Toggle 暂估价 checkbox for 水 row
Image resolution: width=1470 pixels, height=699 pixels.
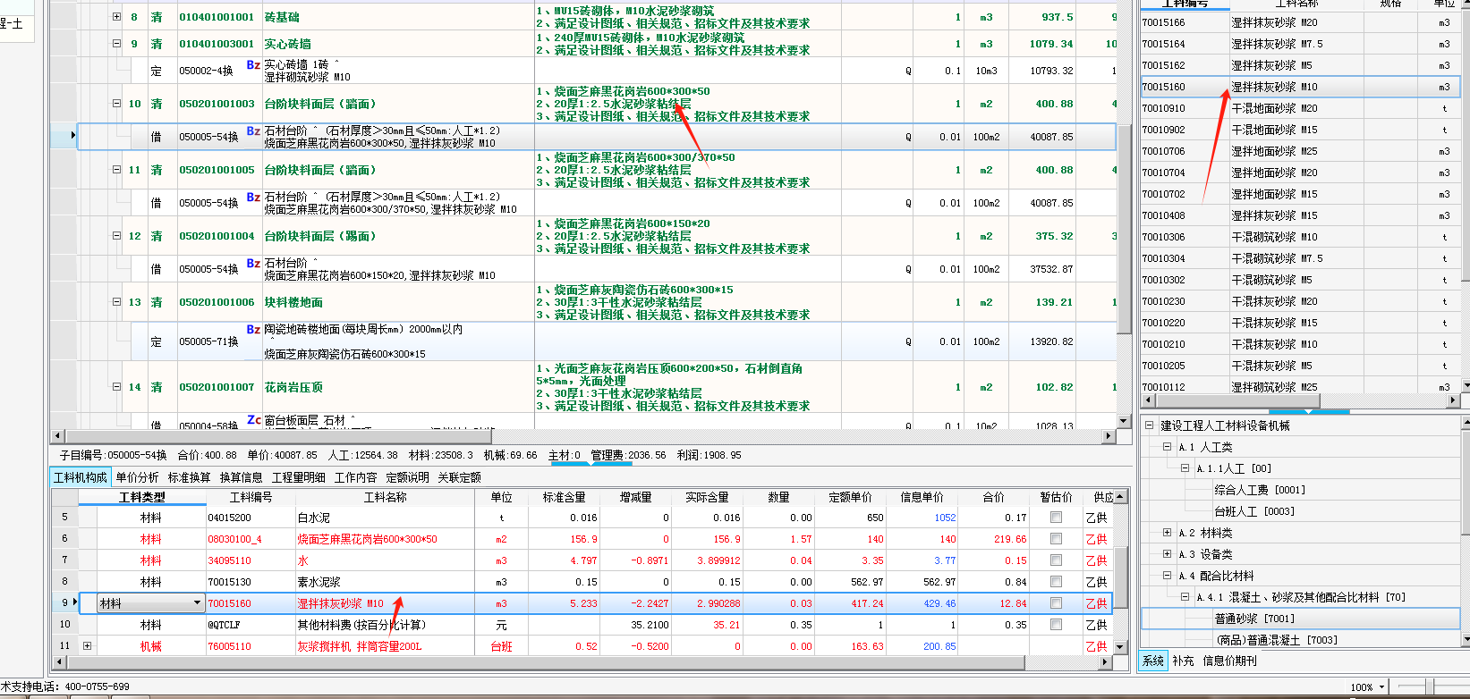coord(1057,560)
